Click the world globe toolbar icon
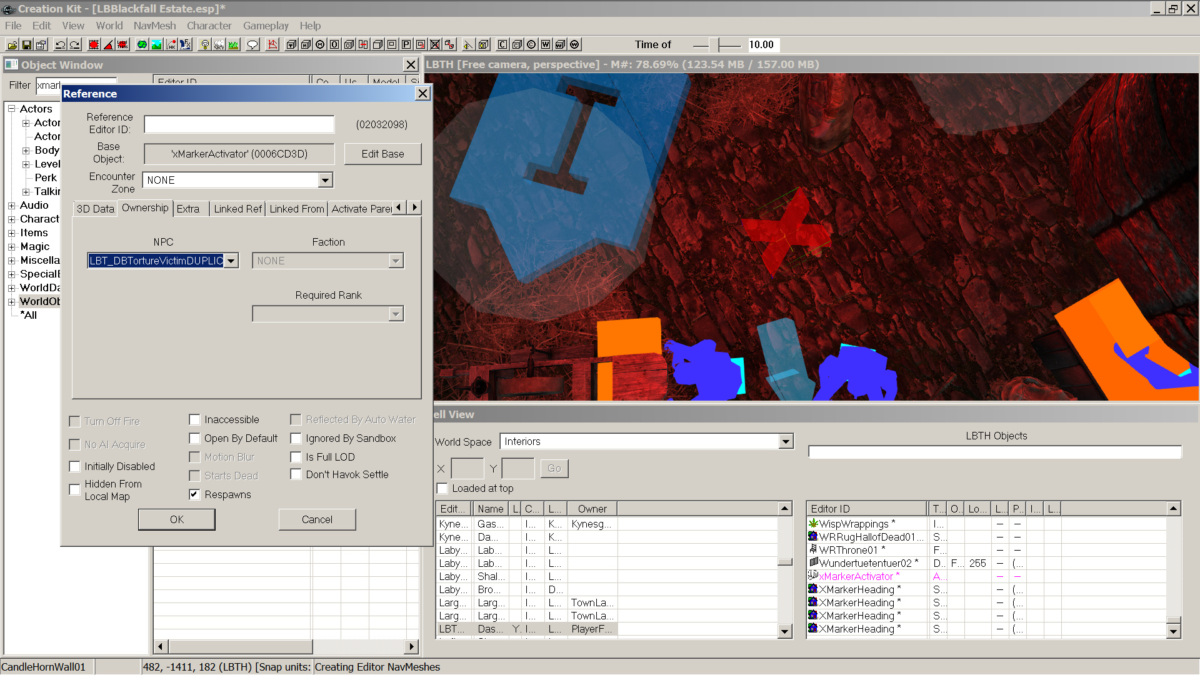The width and height of the screenshot is (1200, 675). click(x=142, y=45)
